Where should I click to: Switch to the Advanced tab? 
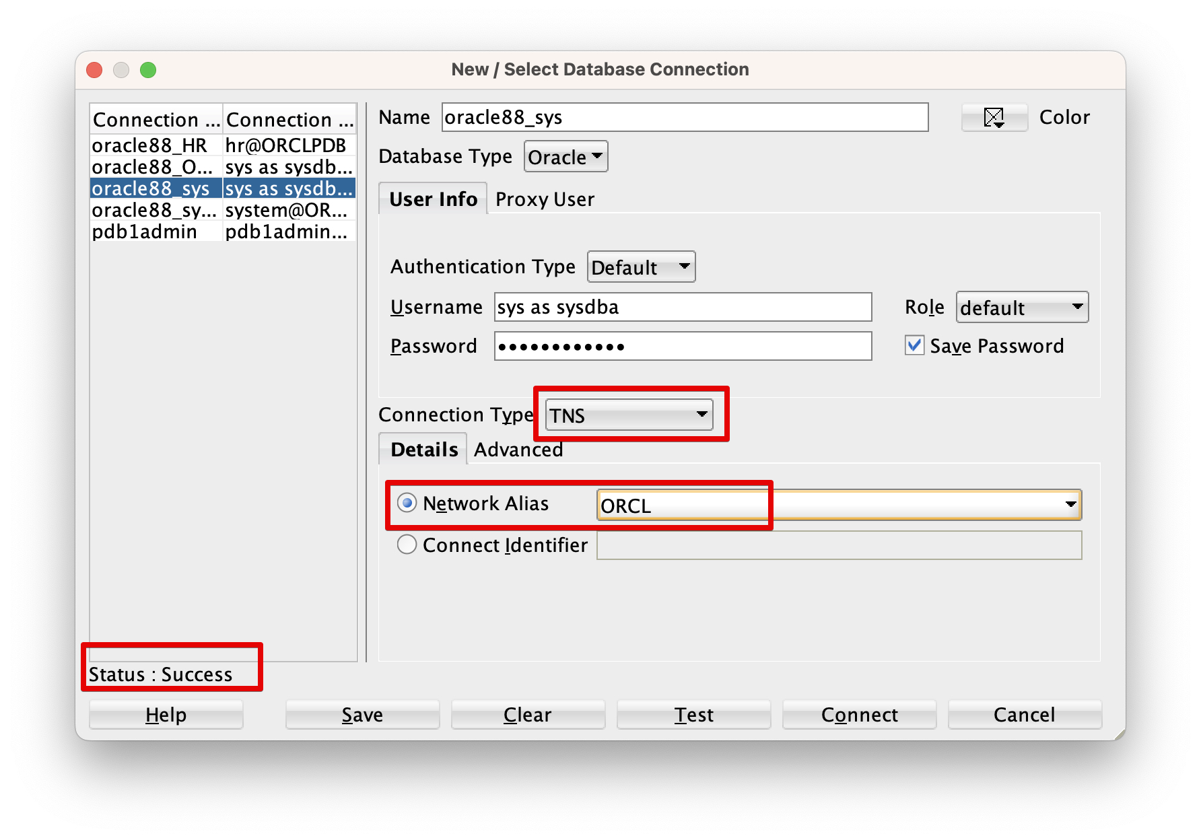(x=518, y=450)
